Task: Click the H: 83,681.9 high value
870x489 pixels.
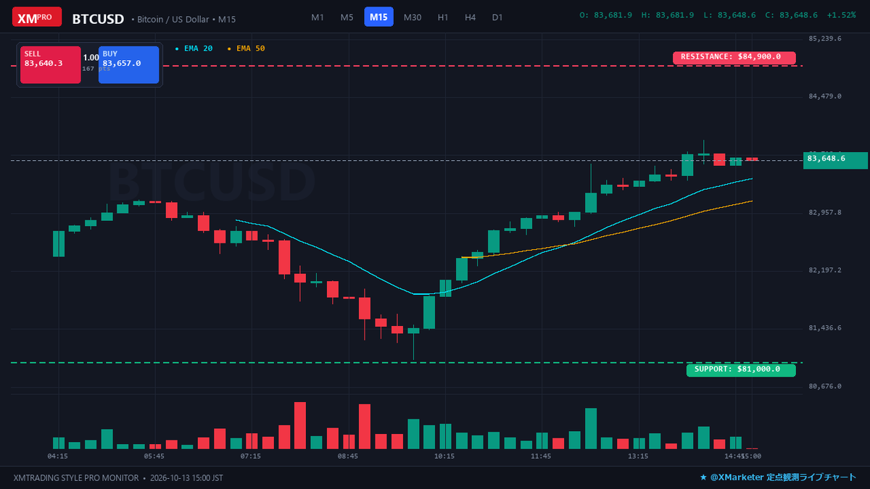Action: click(668, 15)
